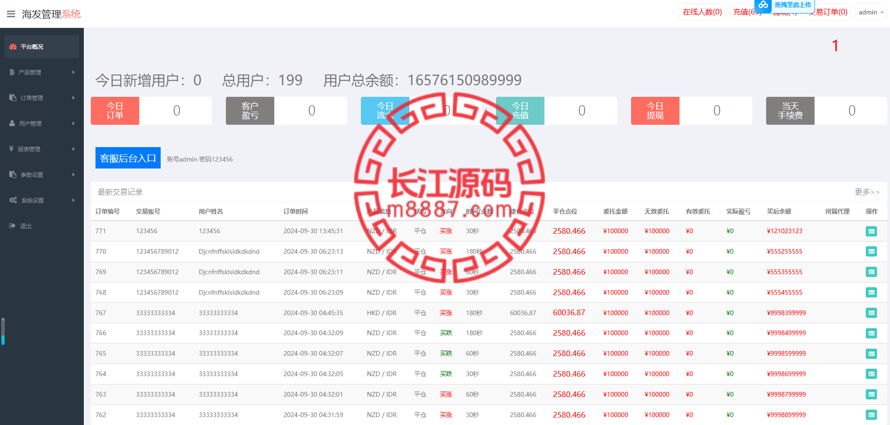The width and height of the screenshot is (890, 425).
Task: Open the 系统设置 sidebar menu
Action: pos(42,200)
